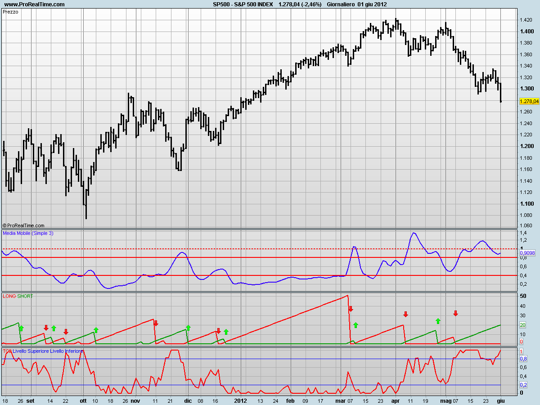Click the last green up arrow before mag

click(438, 321)
